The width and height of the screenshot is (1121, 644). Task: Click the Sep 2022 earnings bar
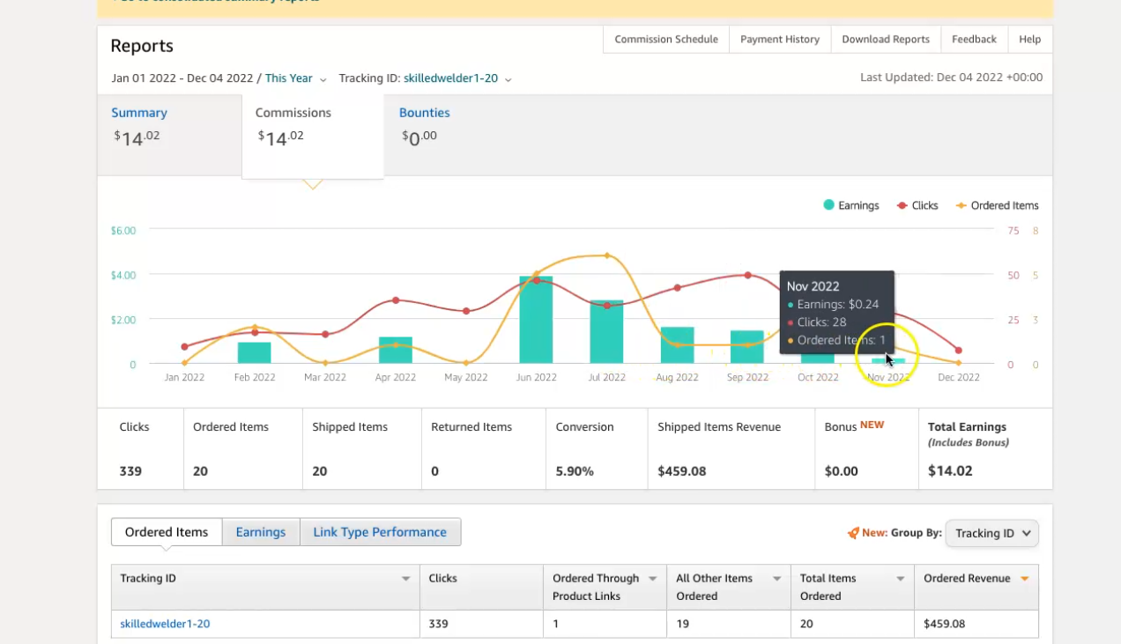(x=747, y=347)
